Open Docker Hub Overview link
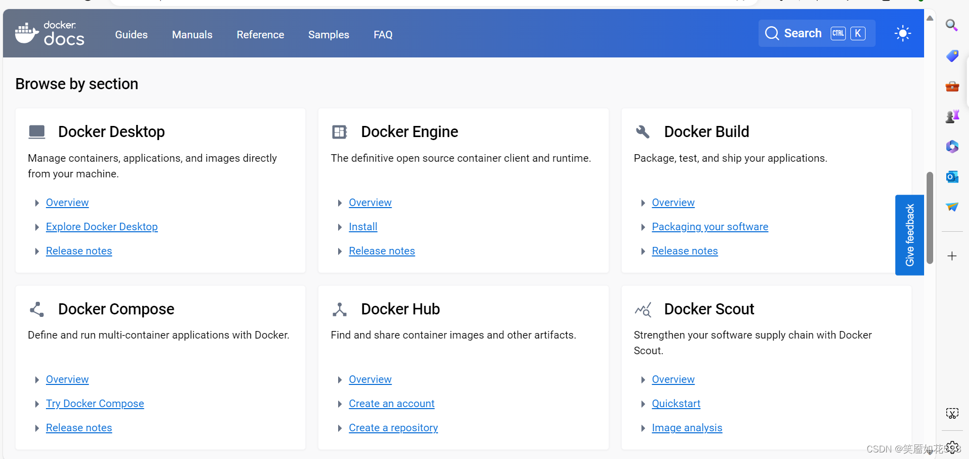The height and width of the screenshot is (459, 969). pos(370,379)
